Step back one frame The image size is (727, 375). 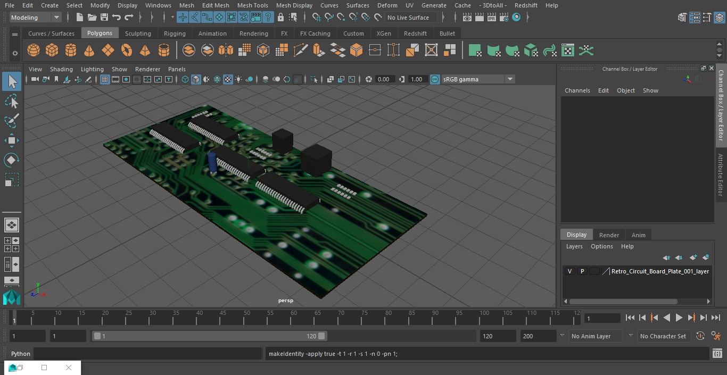[x=642, y=318]
